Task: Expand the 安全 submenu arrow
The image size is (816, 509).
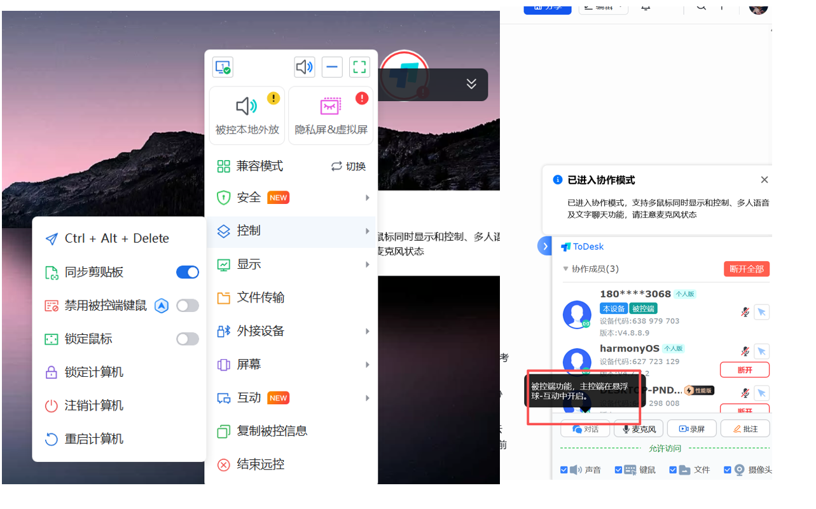Action: click(x=367, y=198)
